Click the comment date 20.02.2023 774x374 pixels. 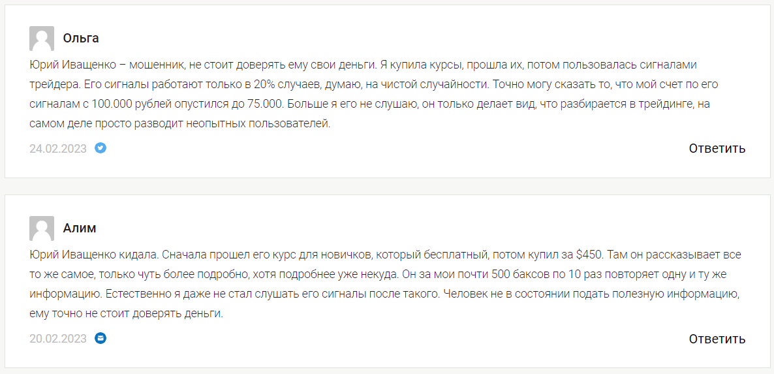coord(57,339)
